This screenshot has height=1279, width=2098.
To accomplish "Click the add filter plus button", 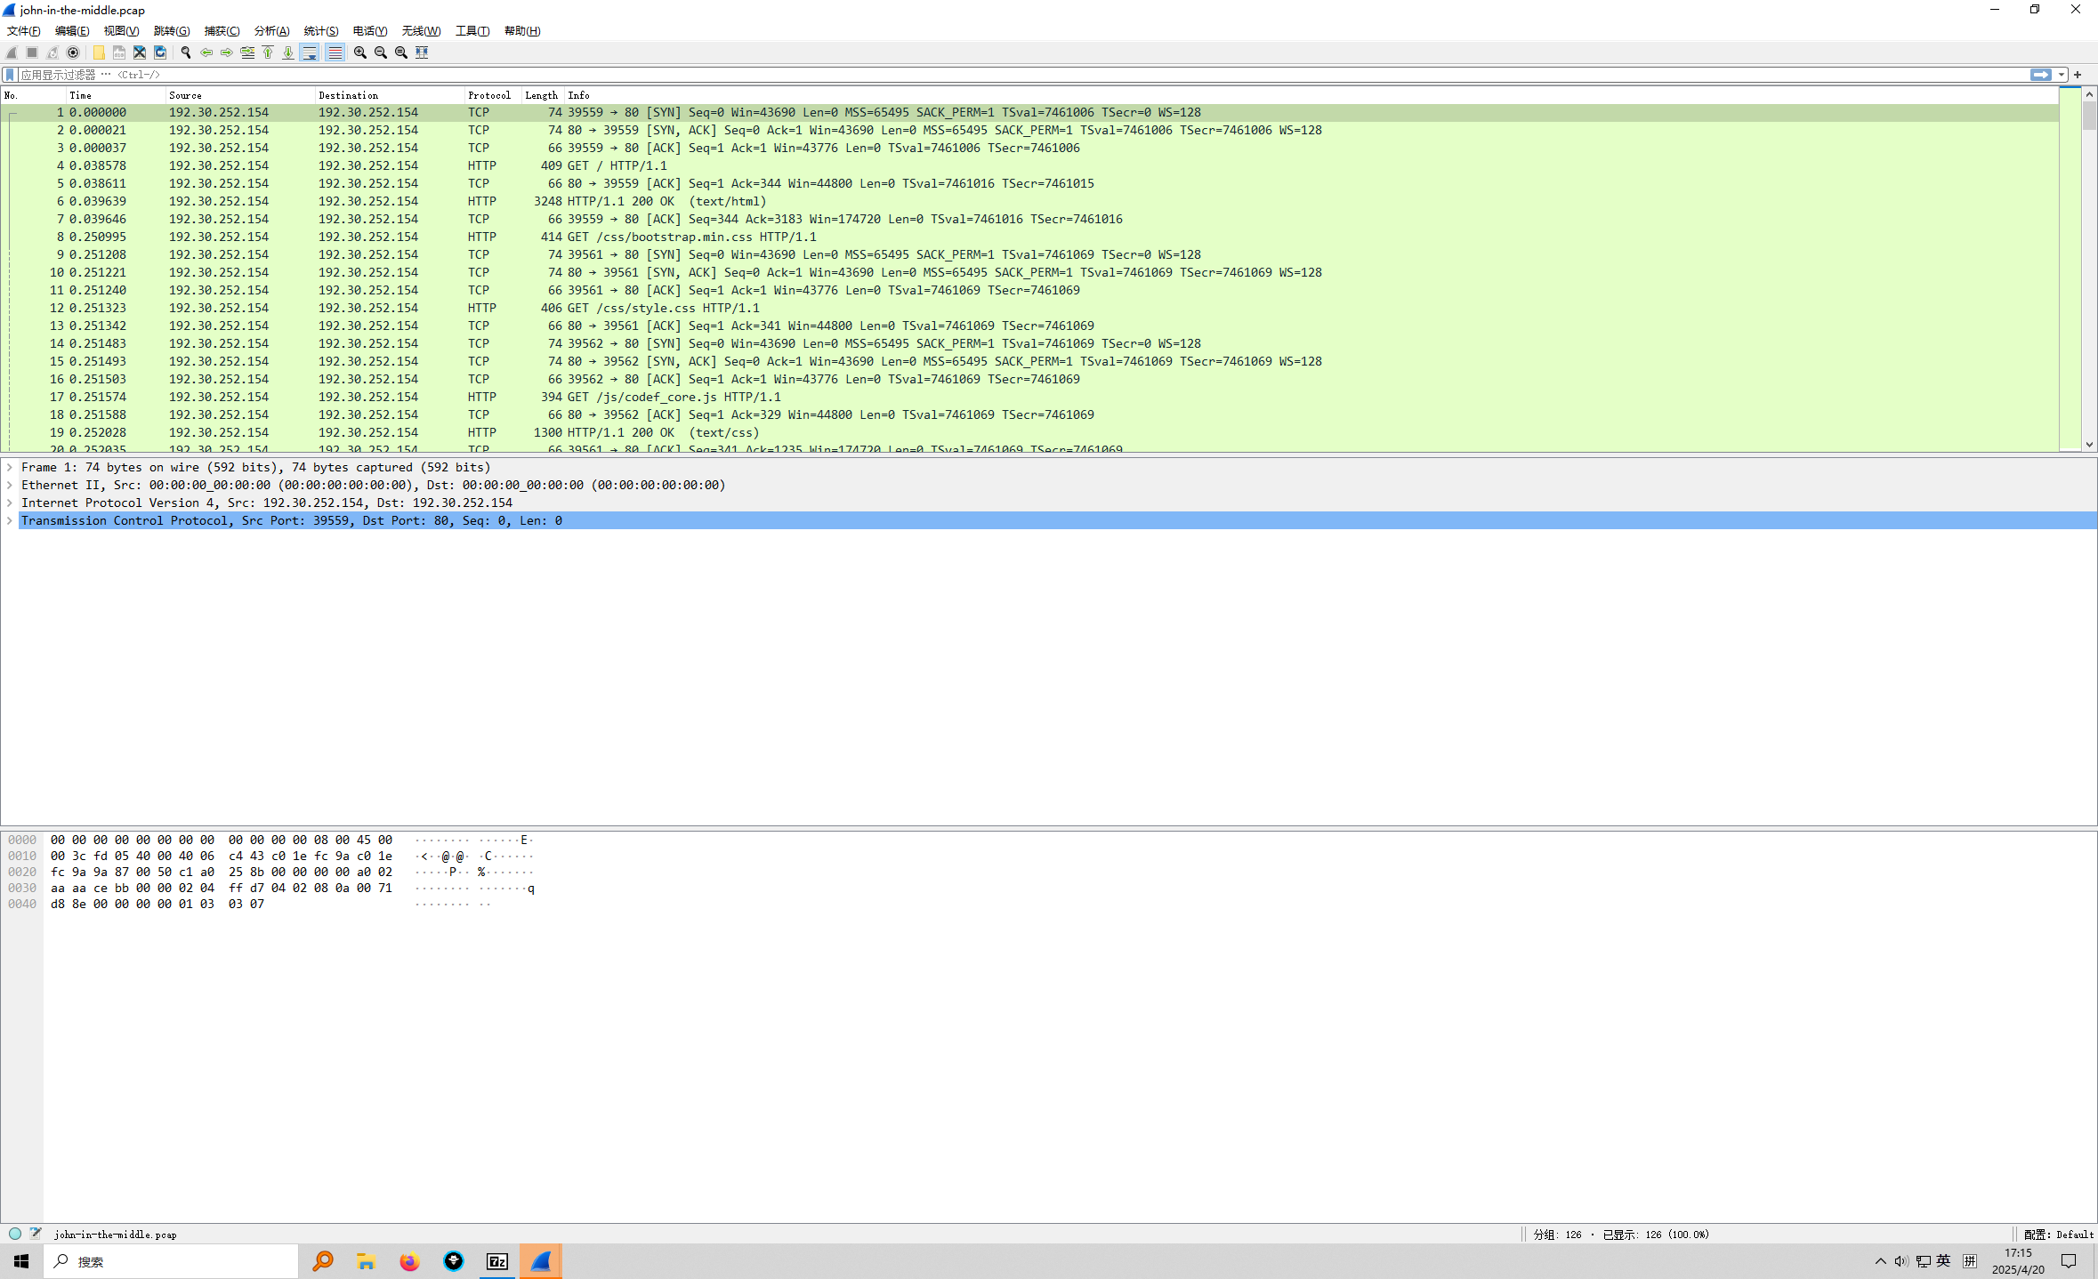I will [x=2078, y=75].
